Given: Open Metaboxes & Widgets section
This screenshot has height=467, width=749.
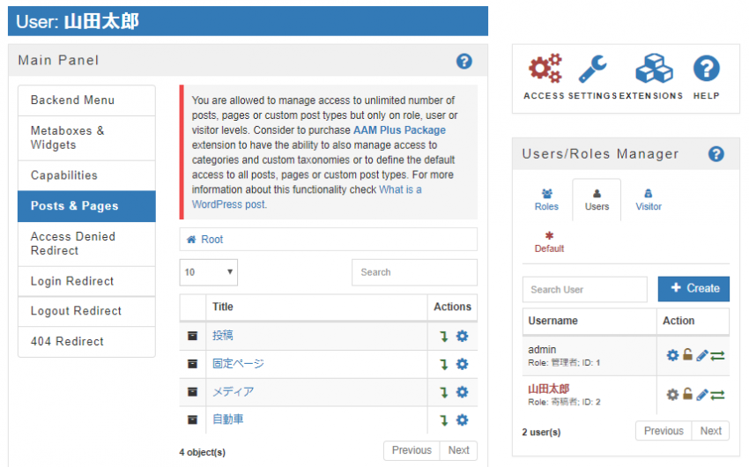Looking at the screenshot, I should pyautogui.click(x=86, y=138).
